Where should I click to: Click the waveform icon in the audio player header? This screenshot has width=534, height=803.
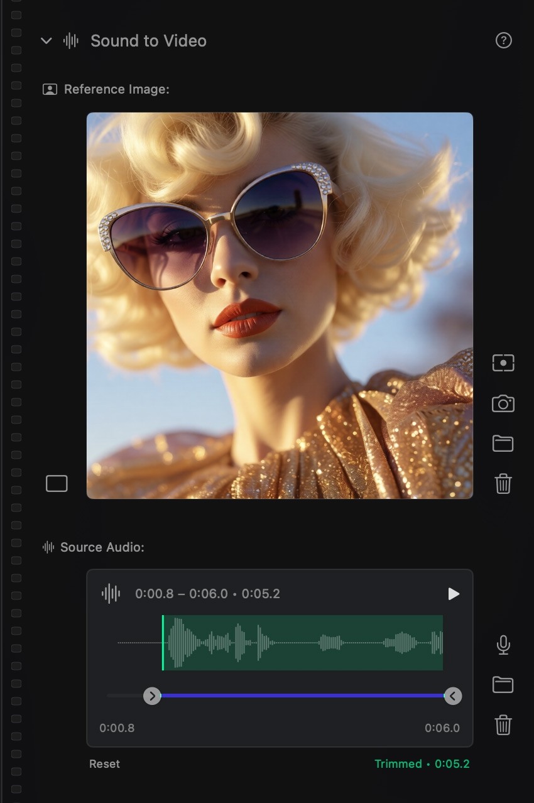pyautogui.click(x=111, y=593)
